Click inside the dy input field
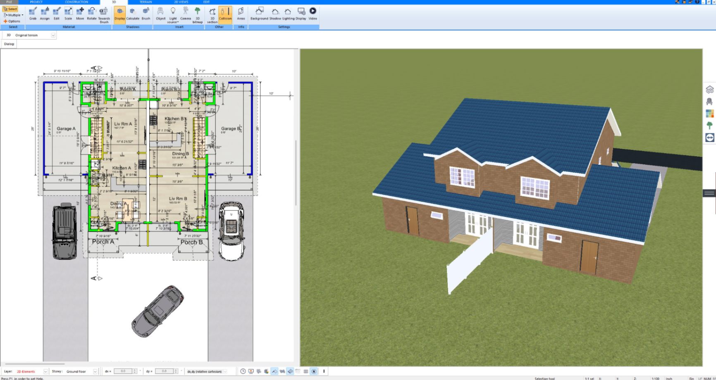 pos(164,371)
